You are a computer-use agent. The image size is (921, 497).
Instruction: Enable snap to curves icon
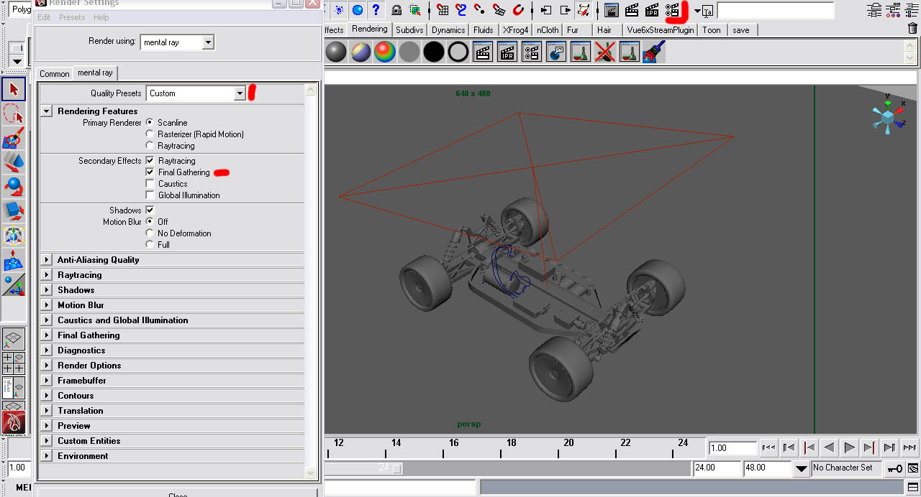462,10
